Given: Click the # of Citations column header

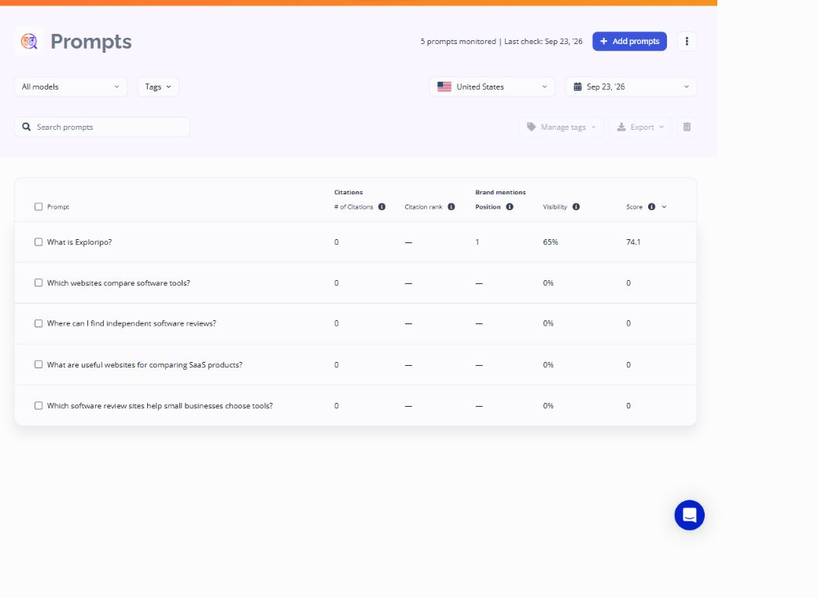Looking at the screenshot, I should click(354, 207).
